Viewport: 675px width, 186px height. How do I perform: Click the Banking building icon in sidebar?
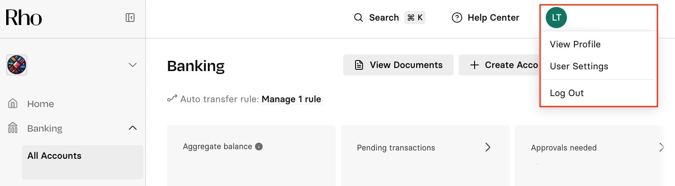(x=13, y=128)
